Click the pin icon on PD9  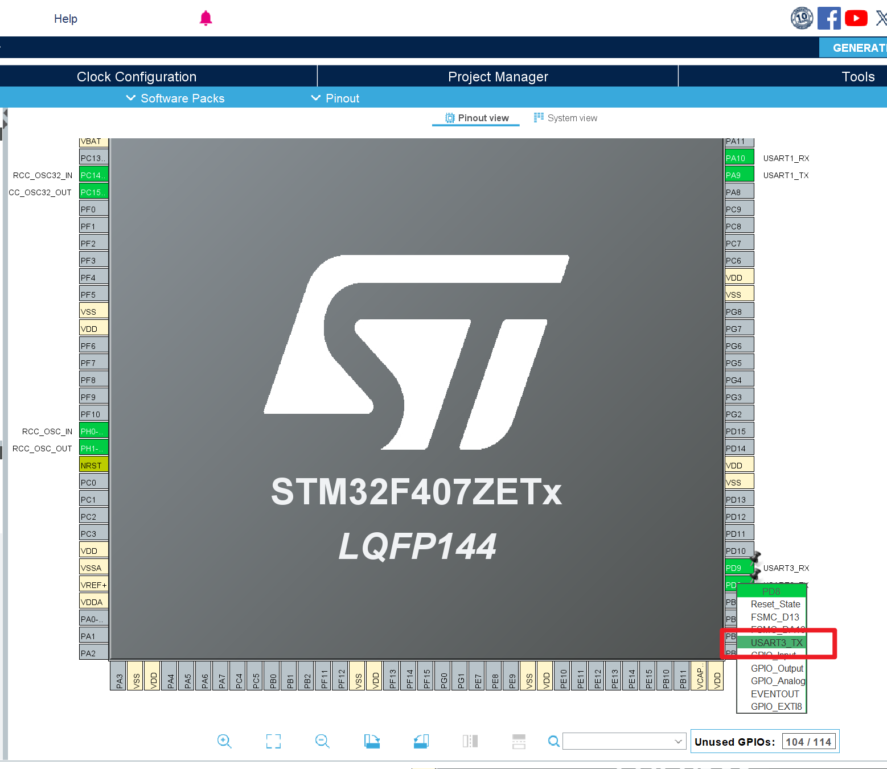tap(757, 557)
